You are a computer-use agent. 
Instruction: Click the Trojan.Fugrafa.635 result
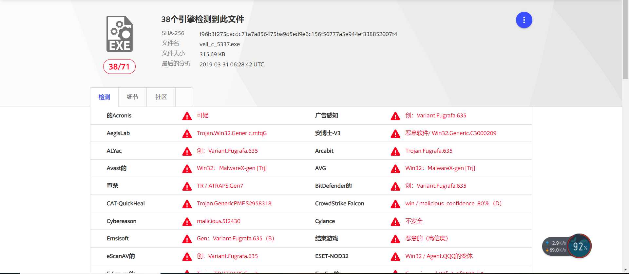point(429,151)
